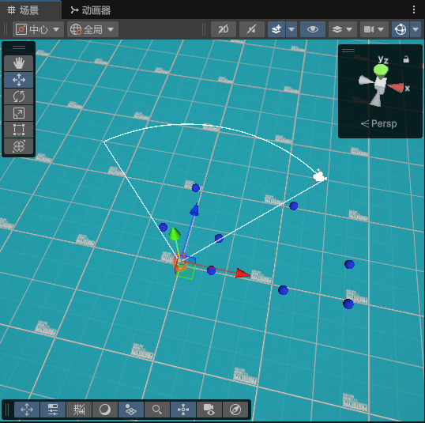Toggle the four-way node overlay button

[183, 410]
